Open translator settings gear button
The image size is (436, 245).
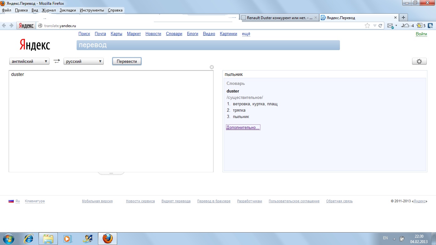pos(419,62)
